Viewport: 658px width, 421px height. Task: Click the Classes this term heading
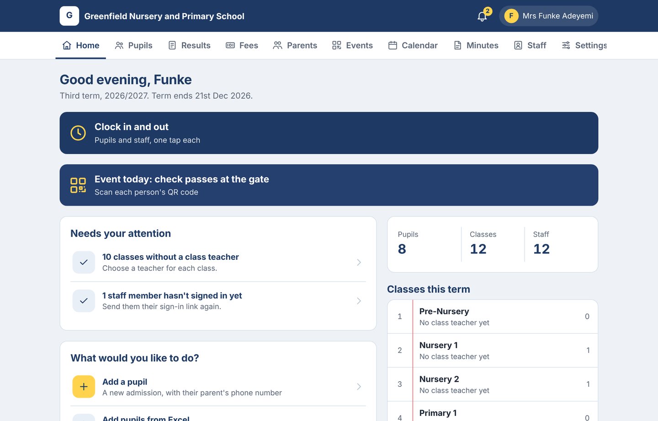point(429,289)
